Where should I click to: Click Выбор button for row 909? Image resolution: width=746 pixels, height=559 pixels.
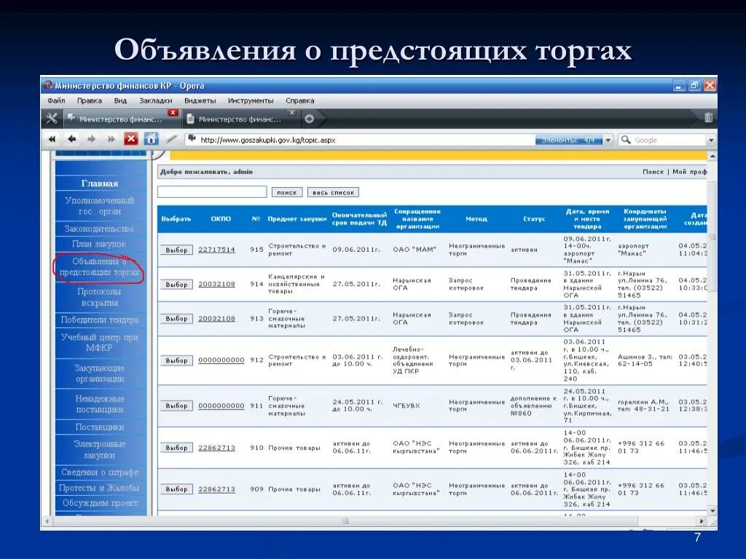(x=176, y=489)
